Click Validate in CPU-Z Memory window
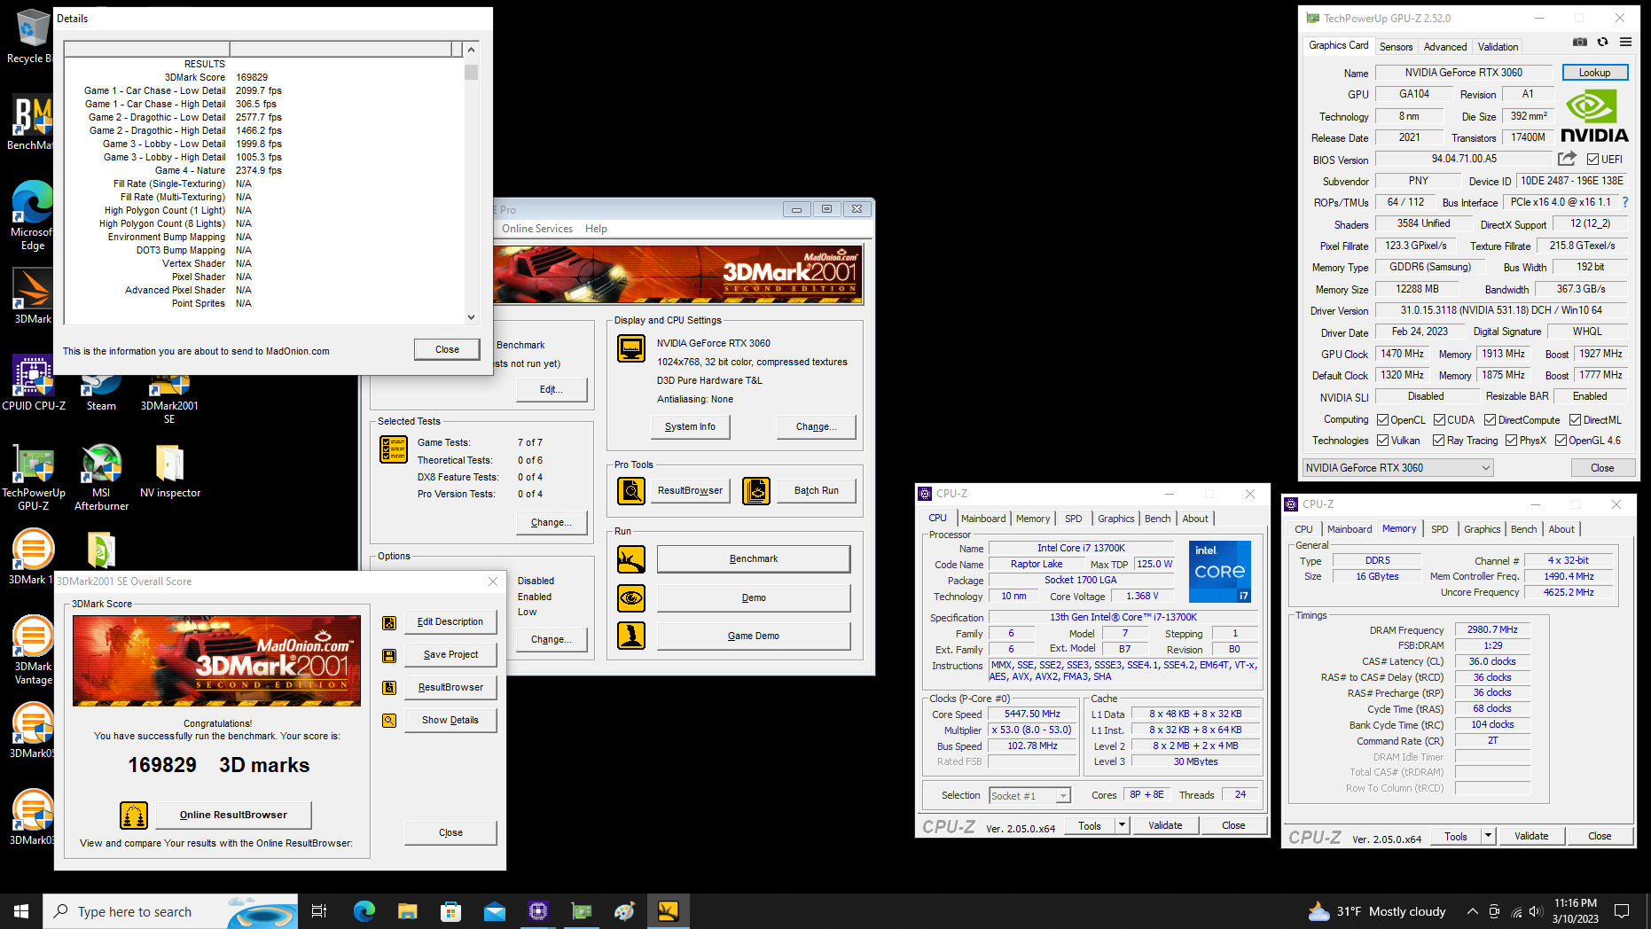This screenshot has width=1651, height=929. point(1531,836)
